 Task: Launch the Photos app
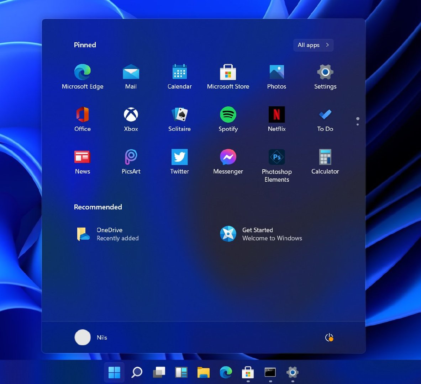(277, 76)
